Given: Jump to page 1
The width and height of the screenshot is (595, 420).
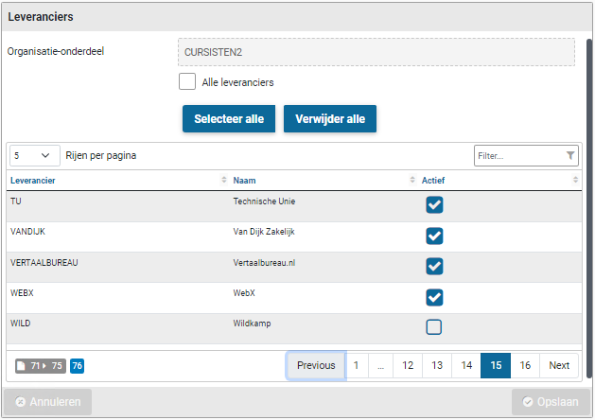Looking at the screenshot, I should (x=356, y=365).
